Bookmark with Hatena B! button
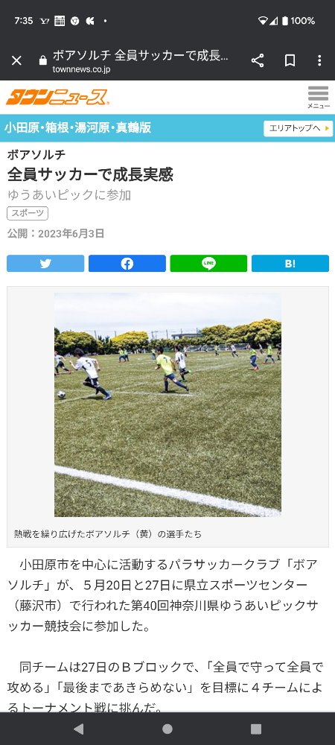The width and height of the screenshot is (335, 745). coord(290,263)
